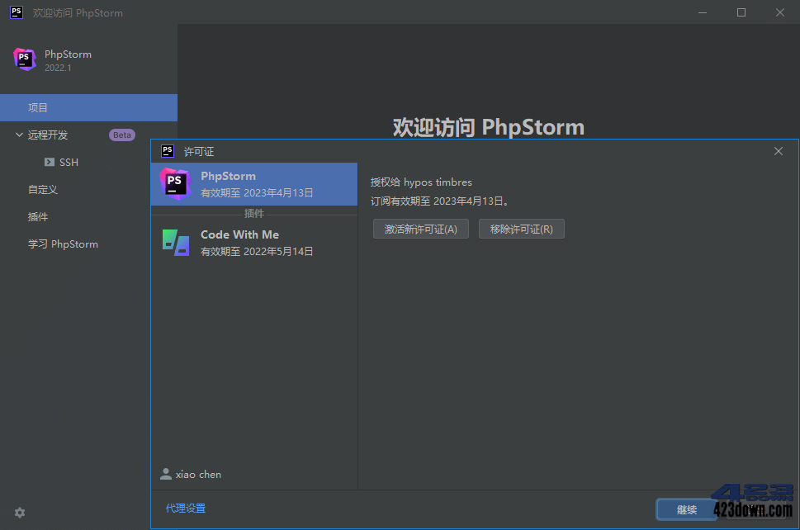
Task: Open the 代理设置 link
Action: (185, 509)
